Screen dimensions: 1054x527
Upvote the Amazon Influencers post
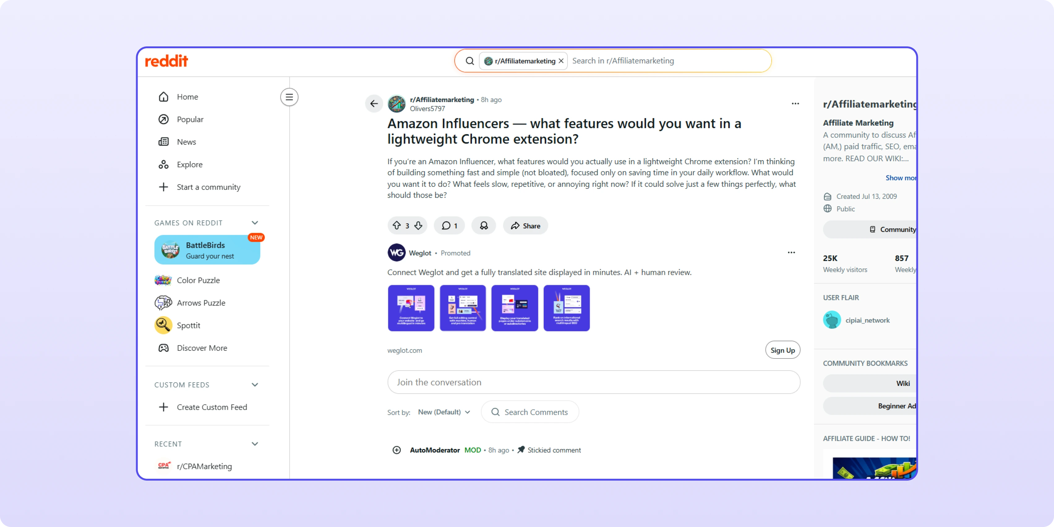coord(396,225)
